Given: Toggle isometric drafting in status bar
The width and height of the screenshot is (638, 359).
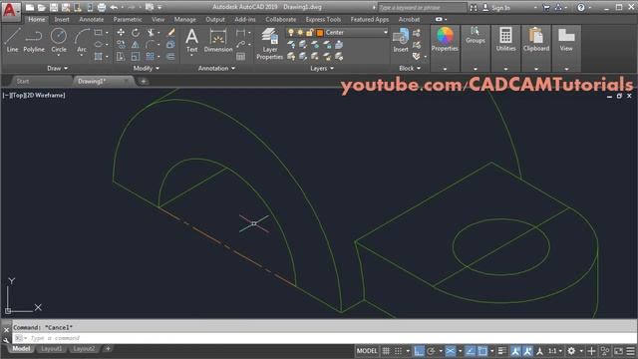Looking at the screenshot, I should tap(450, 351).
